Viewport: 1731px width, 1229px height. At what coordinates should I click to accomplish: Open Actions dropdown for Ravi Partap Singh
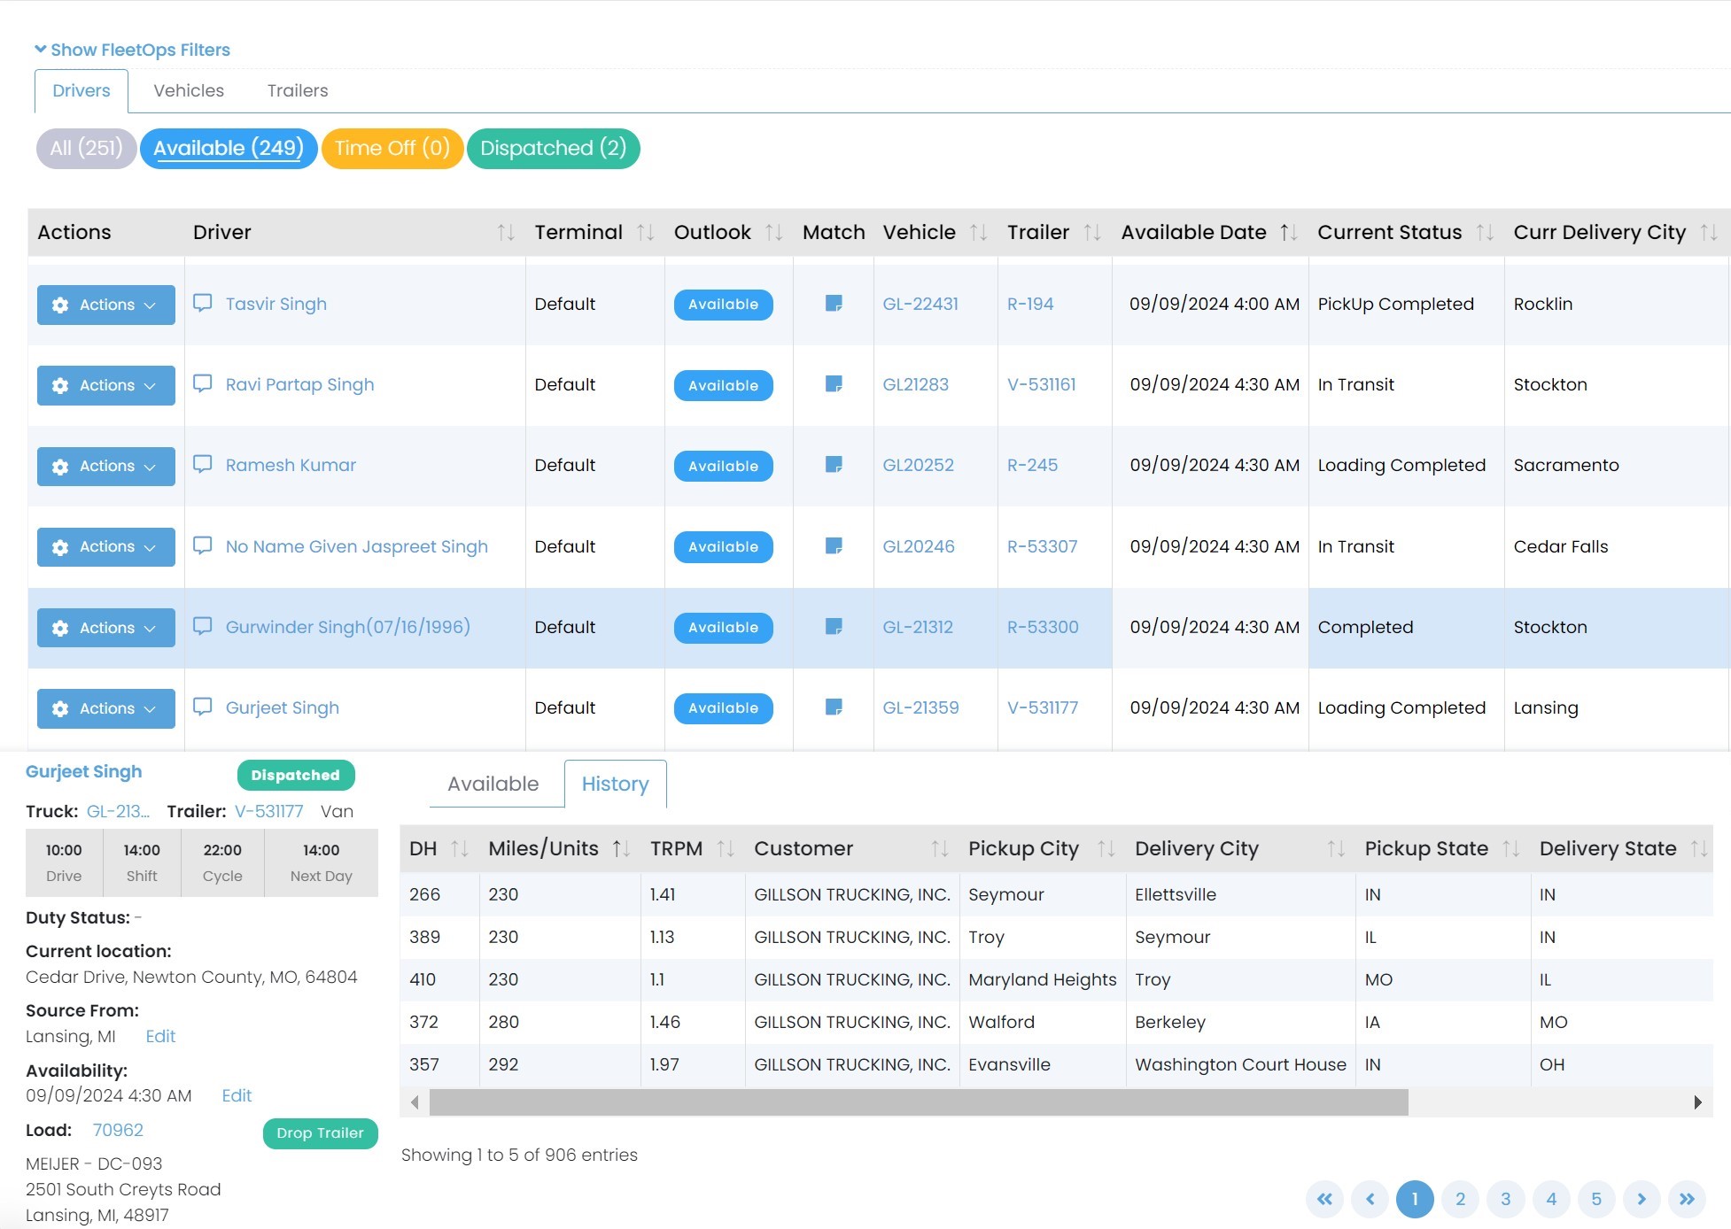[106, 385]
